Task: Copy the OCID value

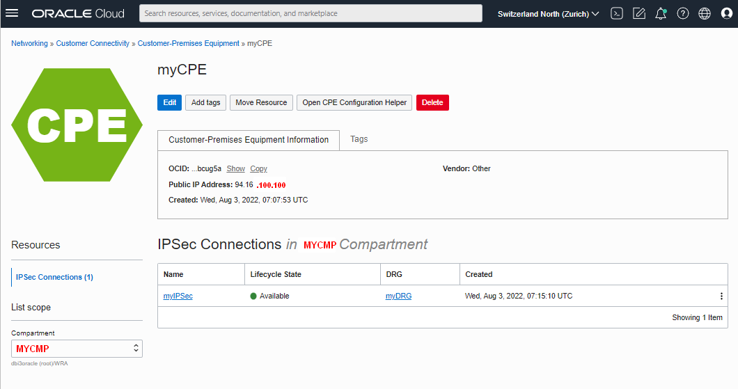Action: (x=258, y=169)
